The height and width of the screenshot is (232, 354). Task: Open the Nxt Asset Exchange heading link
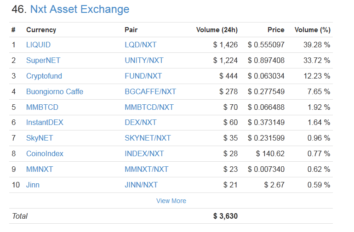point(80,10)
